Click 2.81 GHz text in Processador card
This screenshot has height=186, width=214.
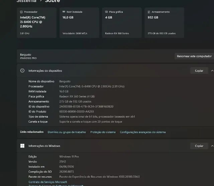click(25, 34)
